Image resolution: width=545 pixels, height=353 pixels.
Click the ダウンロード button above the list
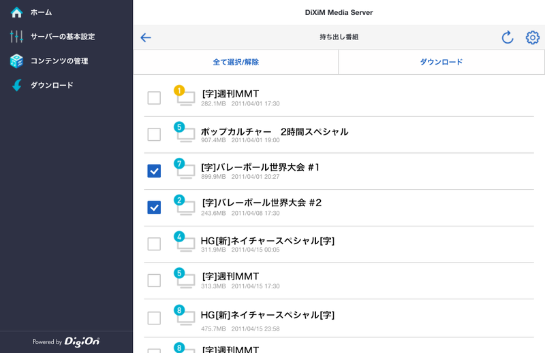point(441,62)
